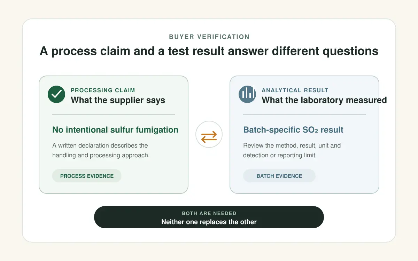Click the ANALYTICAL RESULT label

(x=295, y=90)
